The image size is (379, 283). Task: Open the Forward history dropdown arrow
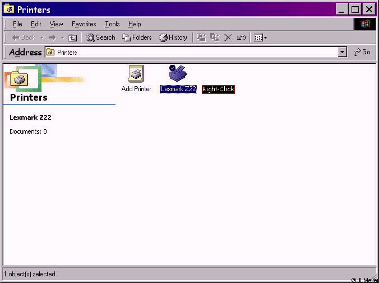62,38
